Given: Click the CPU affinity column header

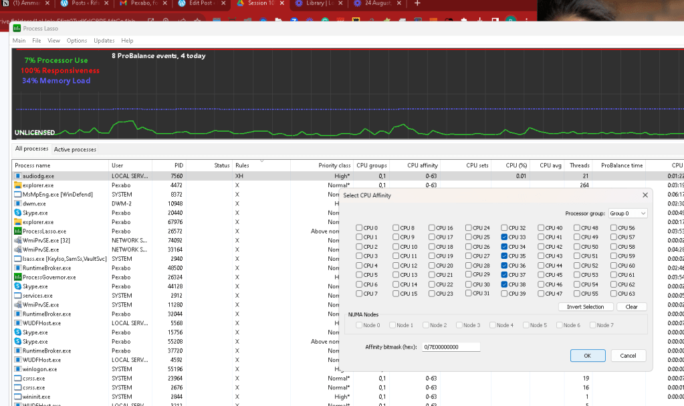Looking at the screenshot, I should pyautogui.click(x=415, y=165).
